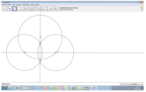Open PowerPoint from the taskbar
Image resolution: width=146 pixels, height=92 pixels.
pos(46,88)
